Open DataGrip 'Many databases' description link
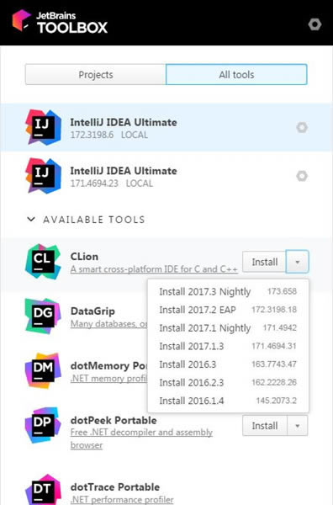The height and width of the screenshot is (505, 333). [x=108, y=324]
